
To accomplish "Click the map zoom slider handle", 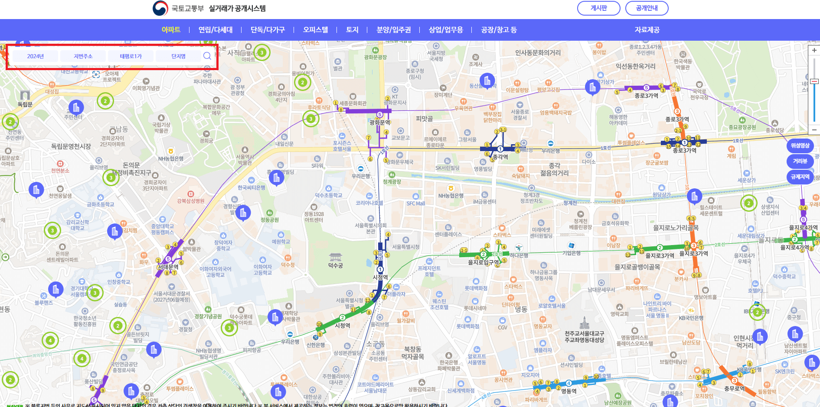I will click(814, 81).
